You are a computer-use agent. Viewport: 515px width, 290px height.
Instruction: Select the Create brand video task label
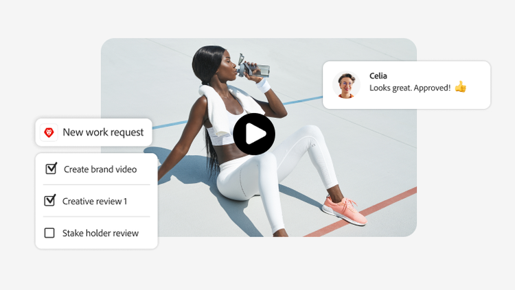(100, 169)
